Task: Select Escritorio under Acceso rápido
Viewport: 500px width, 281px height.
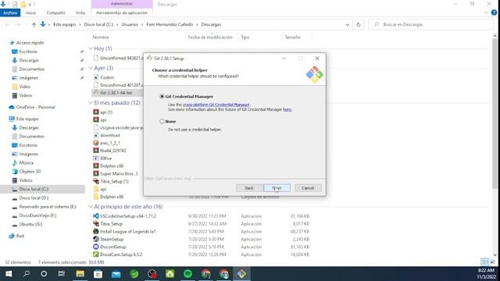Action: [x=28, y=52]
